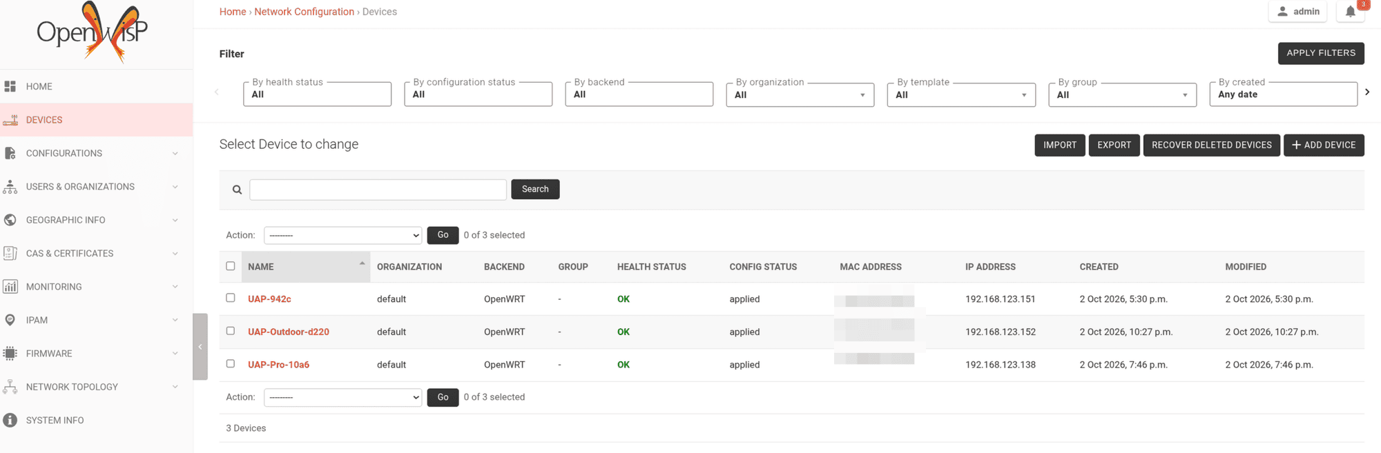Click the Firmware chip icon
The height and width of the screenshot is (453, 1381).
(x=10, y=354)
